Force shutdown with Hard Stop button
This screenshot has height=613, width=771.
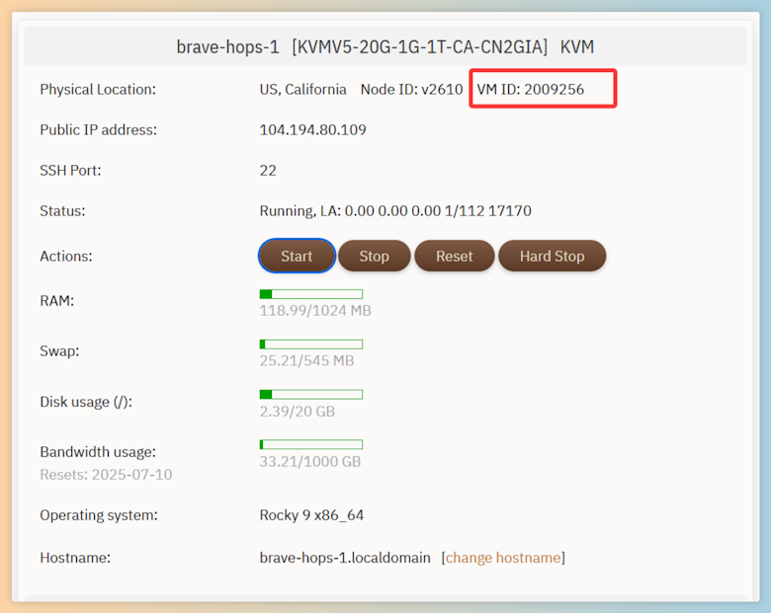pos(553,256)
